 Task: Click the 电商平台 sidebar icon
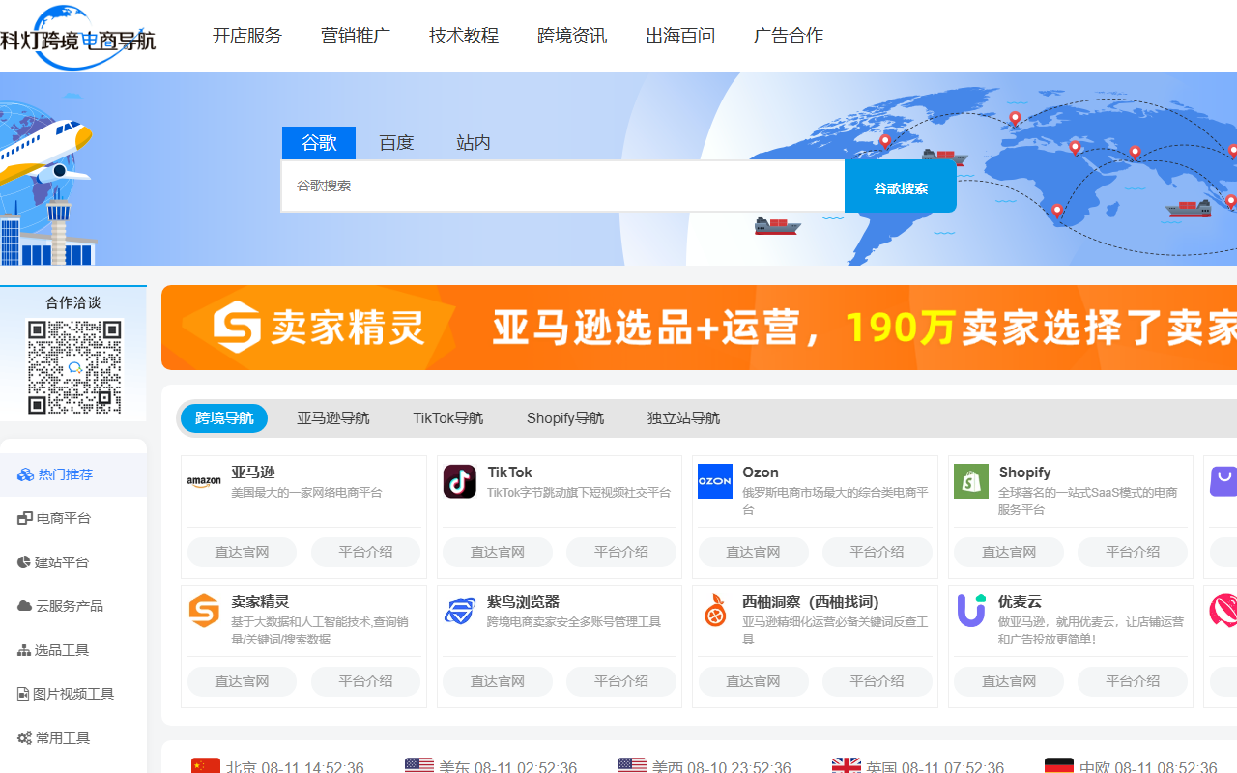(x=25, y=518)
